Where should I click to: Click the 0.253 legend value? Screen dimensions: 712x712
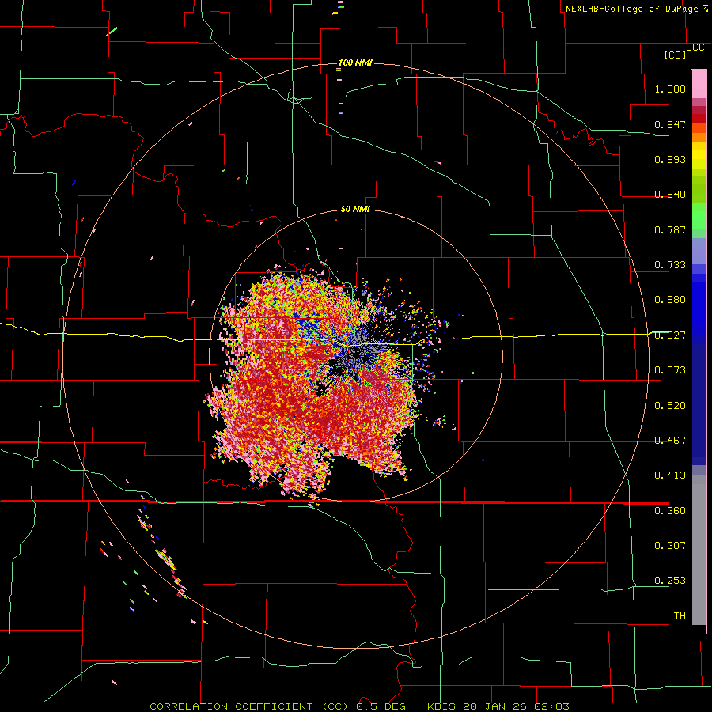tap(670, 581)
